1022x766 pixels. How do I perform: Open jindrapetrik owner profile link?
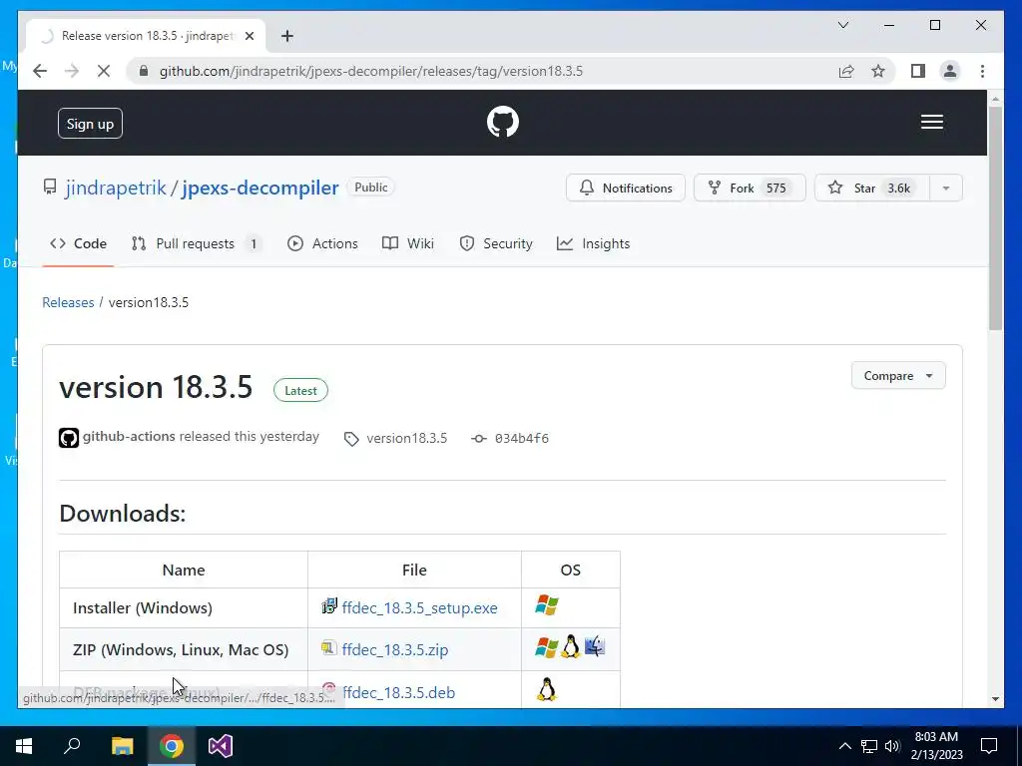(116, 188)
